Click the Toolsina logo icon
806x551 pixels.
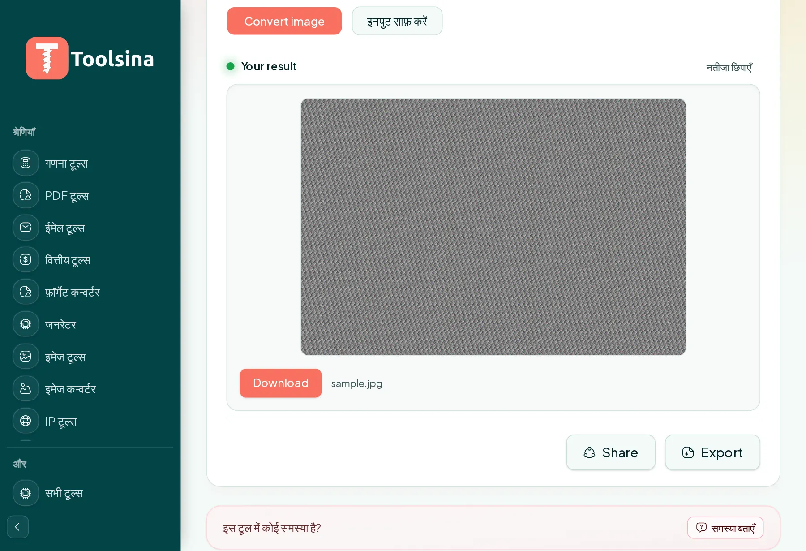[47, 58]
